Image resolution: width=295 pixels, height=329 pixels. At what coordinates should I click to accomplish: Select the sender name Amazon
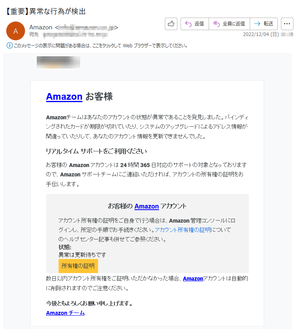click(x=41, y=27)
